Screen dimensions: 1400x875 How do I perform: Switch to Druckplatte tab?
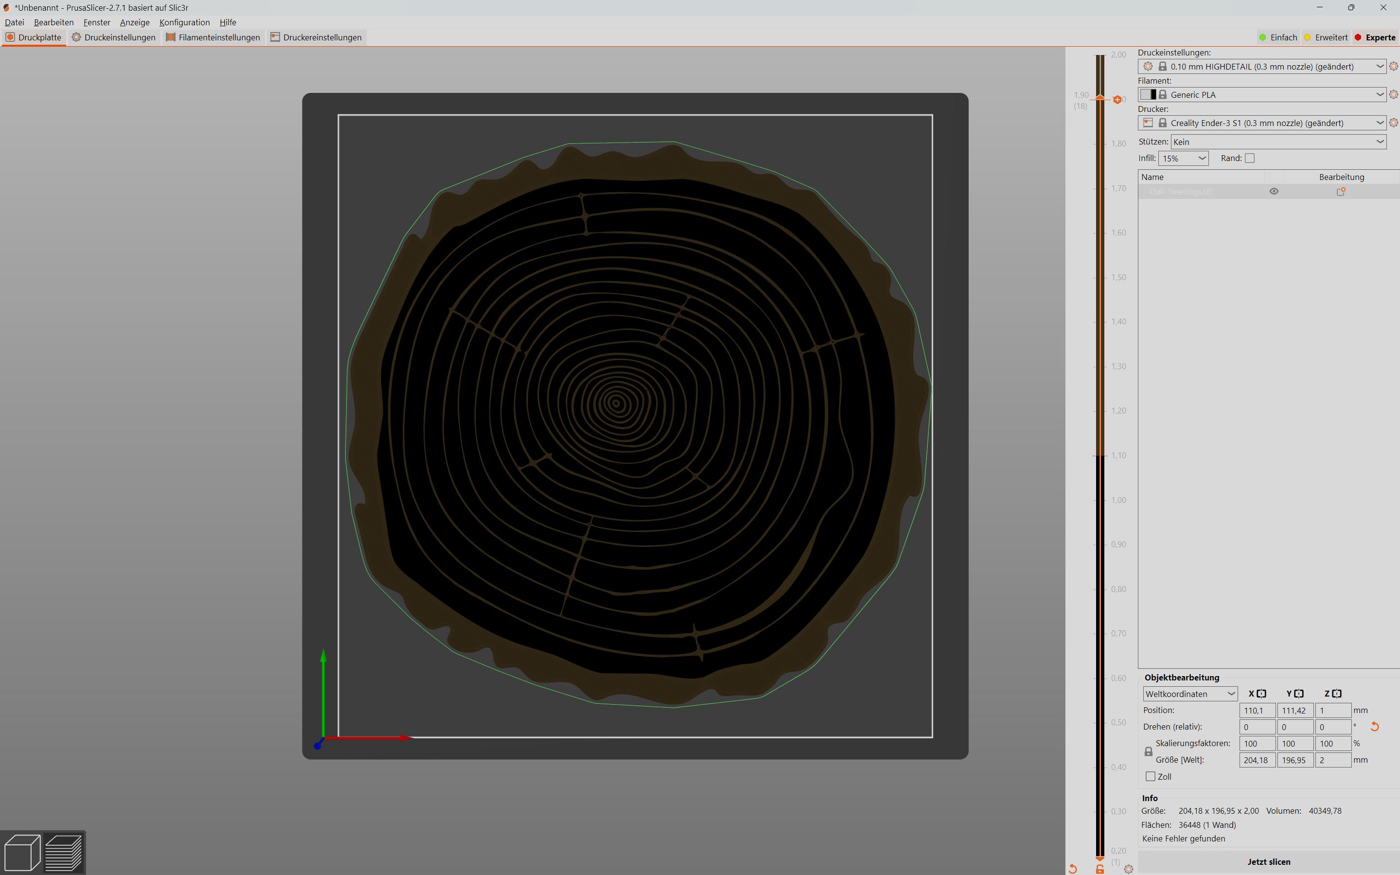tap(34, 37)
